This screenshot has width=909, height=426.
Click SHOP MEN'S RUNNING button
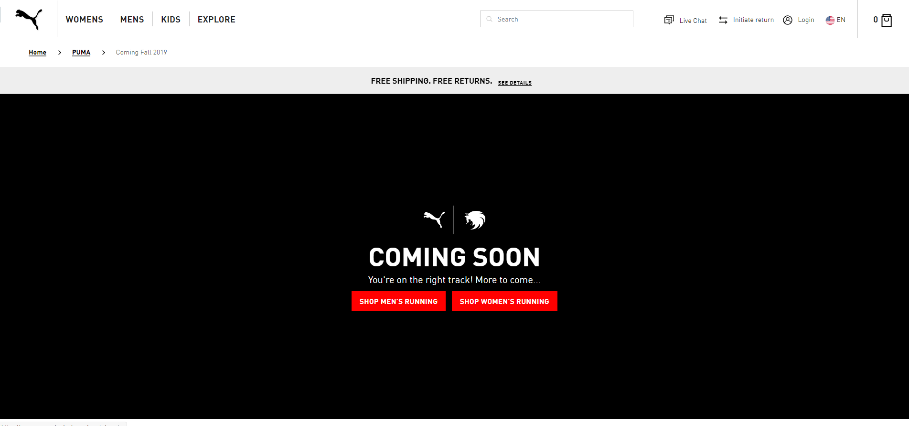(x=398, y=301)
